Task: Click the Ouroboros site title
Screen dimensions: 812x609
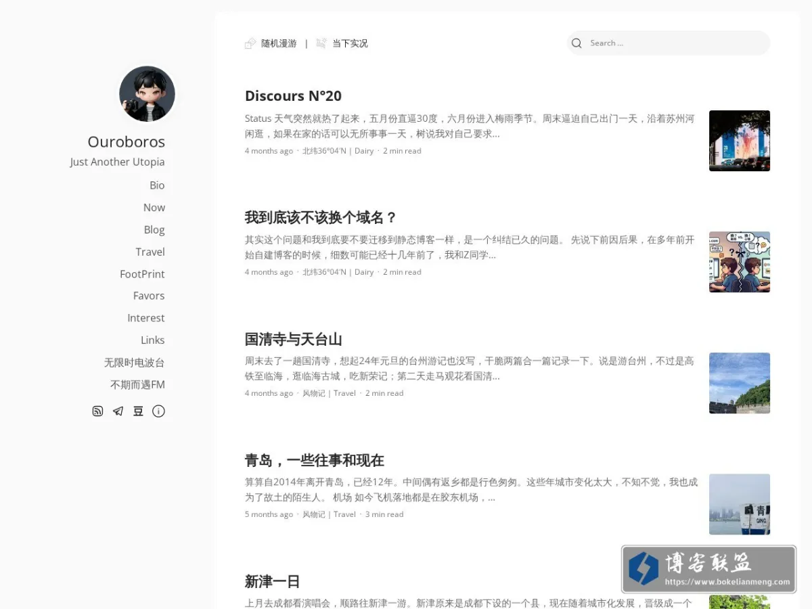Action: coord(127,142)
